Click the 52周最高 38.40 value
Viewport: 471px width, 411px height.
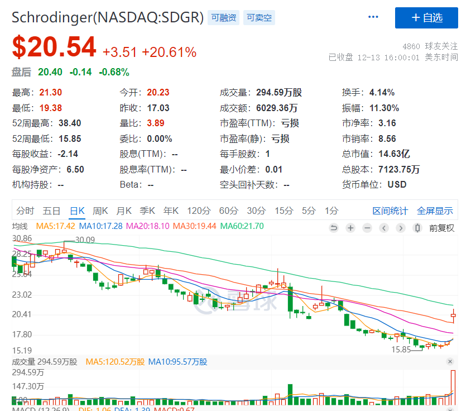point(70,123)
